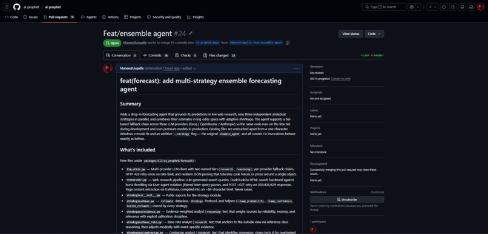Focus the Type / to search field
The height and width of the screenshot is (234, 488).
(x=384, y=7)
